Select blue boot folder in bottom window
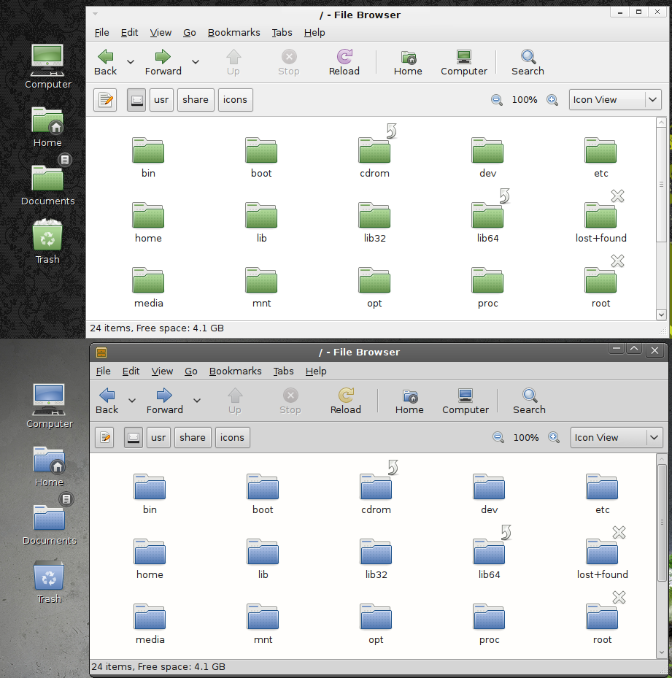This screenshot has width=672, height=678. [x=263, y=487]
